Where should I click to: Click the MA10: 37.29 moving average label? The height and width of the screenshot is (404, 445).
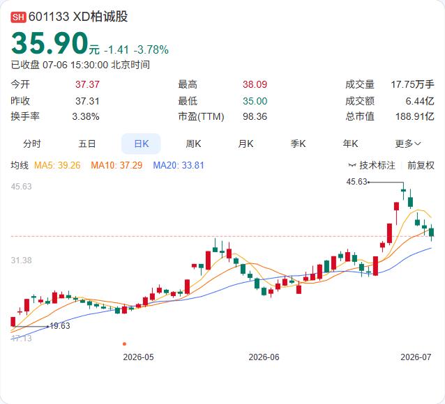coord(116,165)
